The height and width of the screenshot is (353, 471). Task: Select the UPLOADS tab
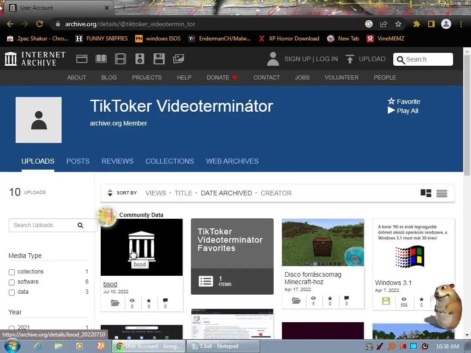[38, 161]
